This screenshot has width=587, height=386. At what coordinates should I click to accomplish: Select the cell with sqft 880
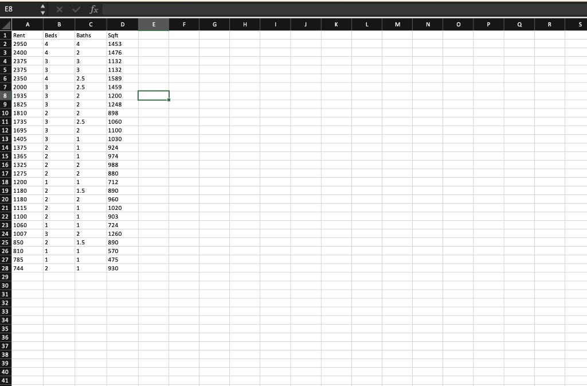coord(123,173)
